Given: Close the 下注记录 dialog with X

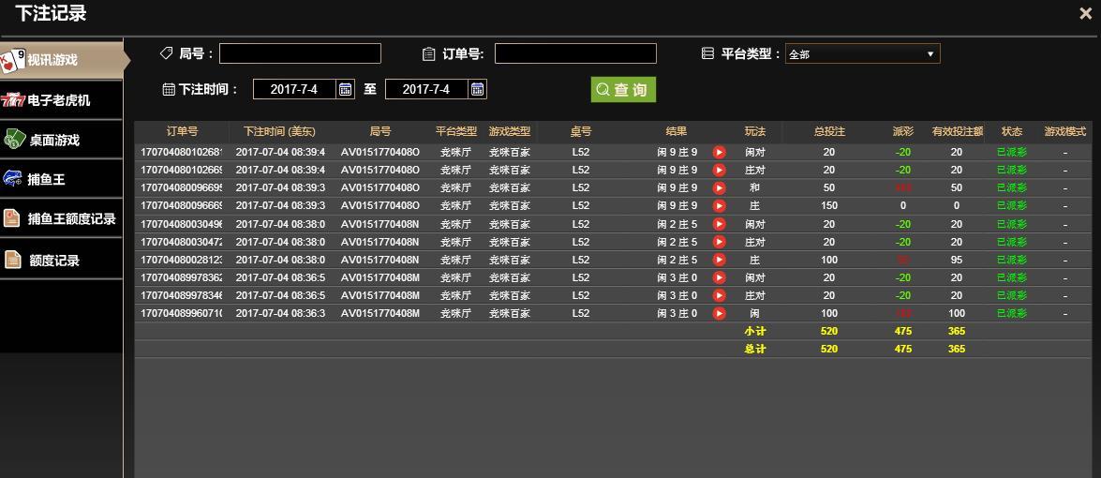Looking at the screenshot, I should pyautogui.click(x=1086, y=13).
